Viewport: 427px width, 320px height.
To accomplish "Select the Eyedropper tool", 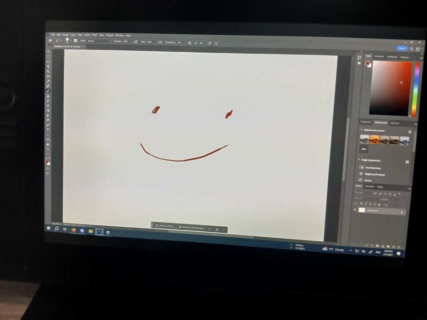I will click(x=48, y=81).
